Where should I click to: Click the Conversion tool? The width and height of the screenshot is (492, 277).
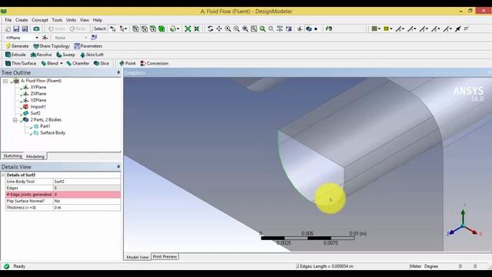pyautogui.click(x=155, y=63)
